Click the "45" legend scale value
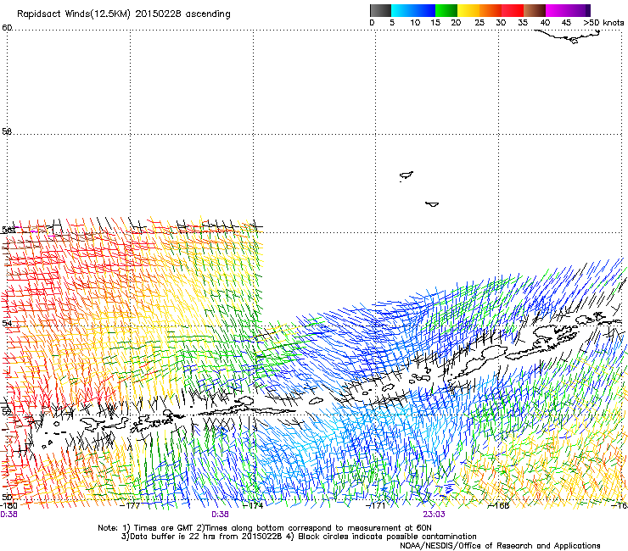This screenshot has width=628, height=551. coord(566,23)
